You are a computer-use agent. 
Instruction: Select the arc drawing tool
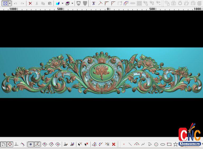pyautogui.click(x=137, y=144)
